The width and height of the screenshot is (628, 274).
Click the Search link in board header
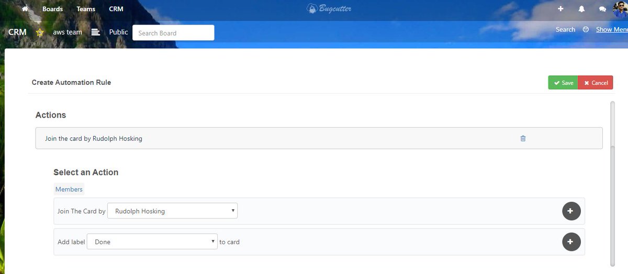tap(565, 30)
